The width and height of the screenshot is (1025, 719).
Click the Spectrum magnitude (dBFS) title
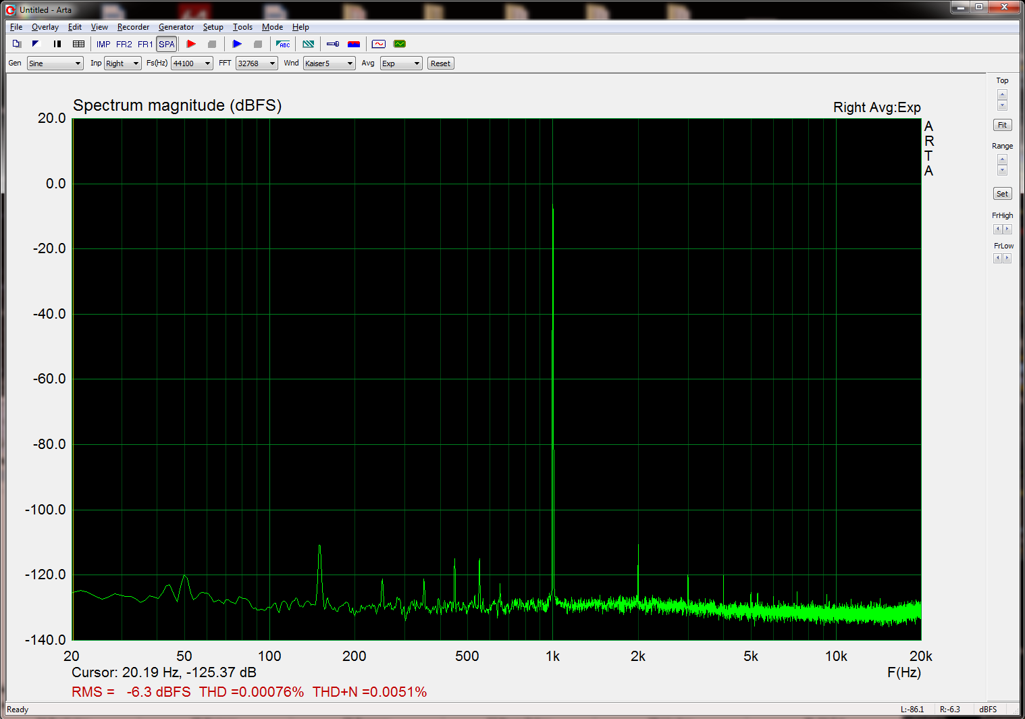178,105
